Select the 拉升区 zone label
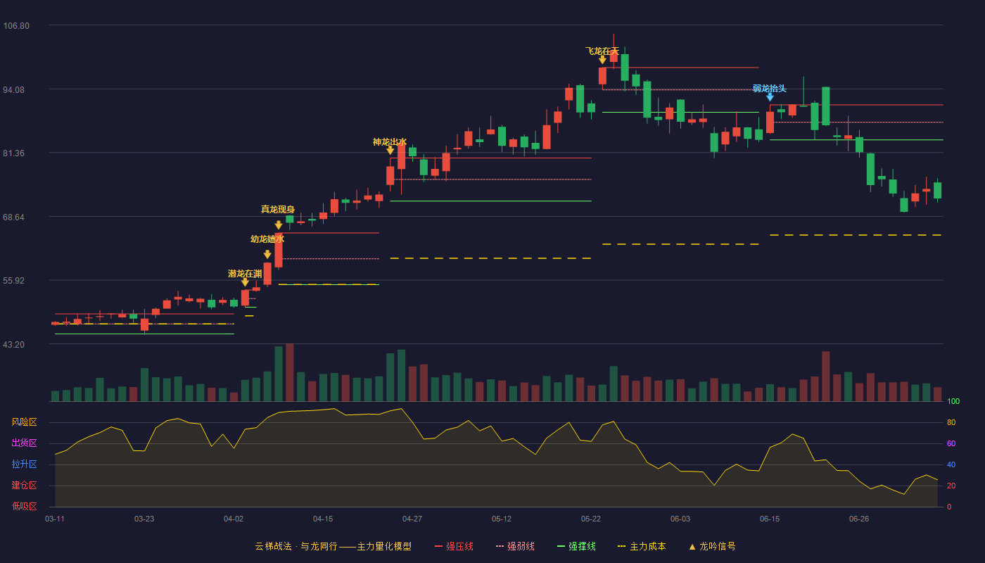The height and width of the screenshot is (563, 985). pos(25,464)
